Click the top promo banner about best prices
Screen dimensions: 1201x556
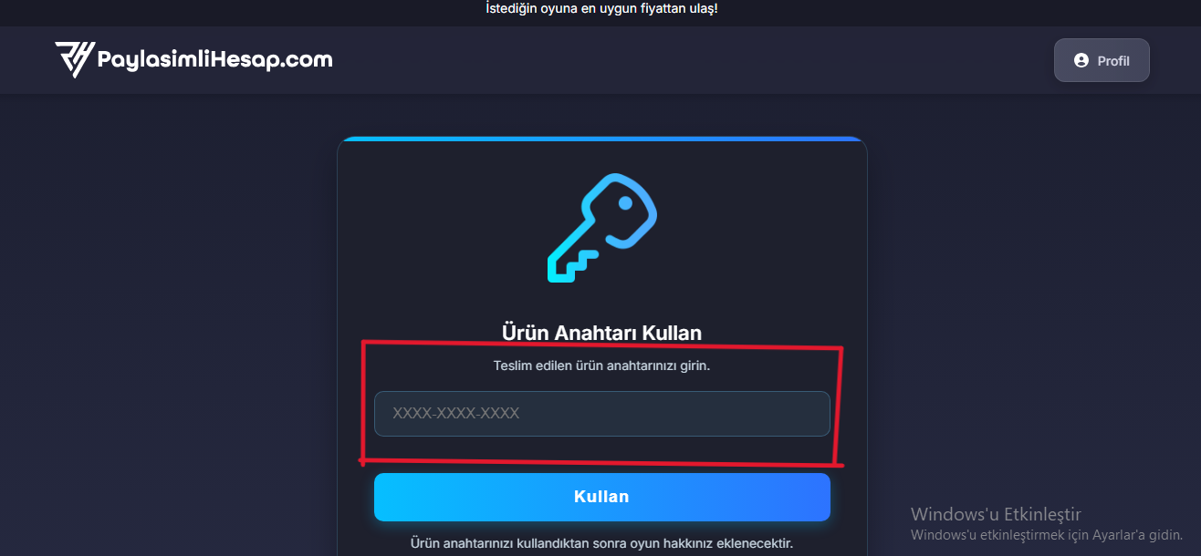[601, 9]
